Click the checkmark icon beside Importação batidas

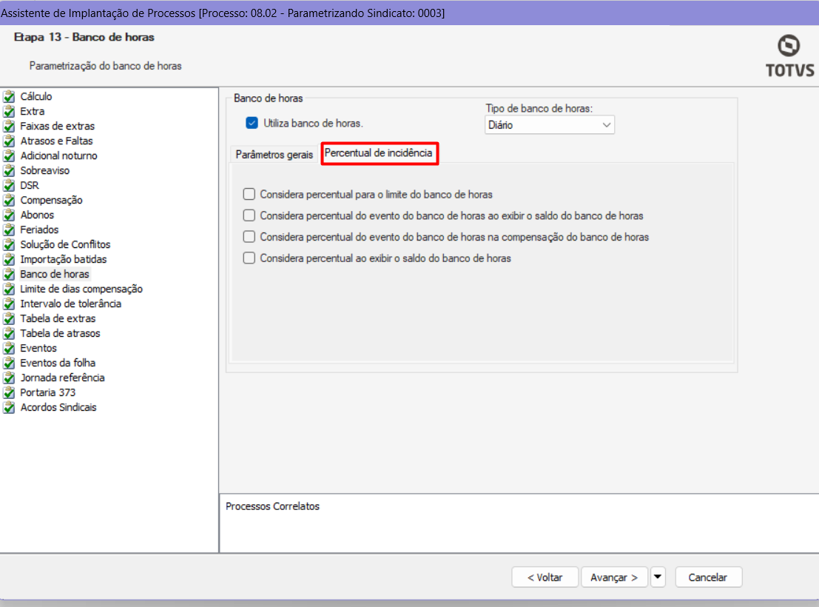tap(9, 259)
